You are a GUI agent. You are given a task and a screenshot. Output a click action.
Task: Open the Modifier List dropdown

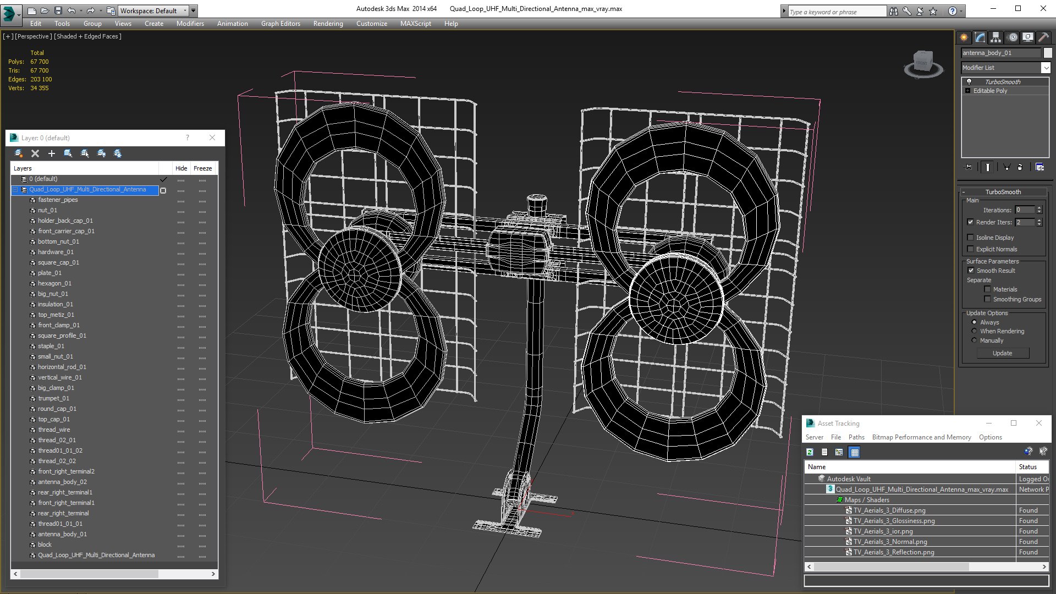(1045, 68)
